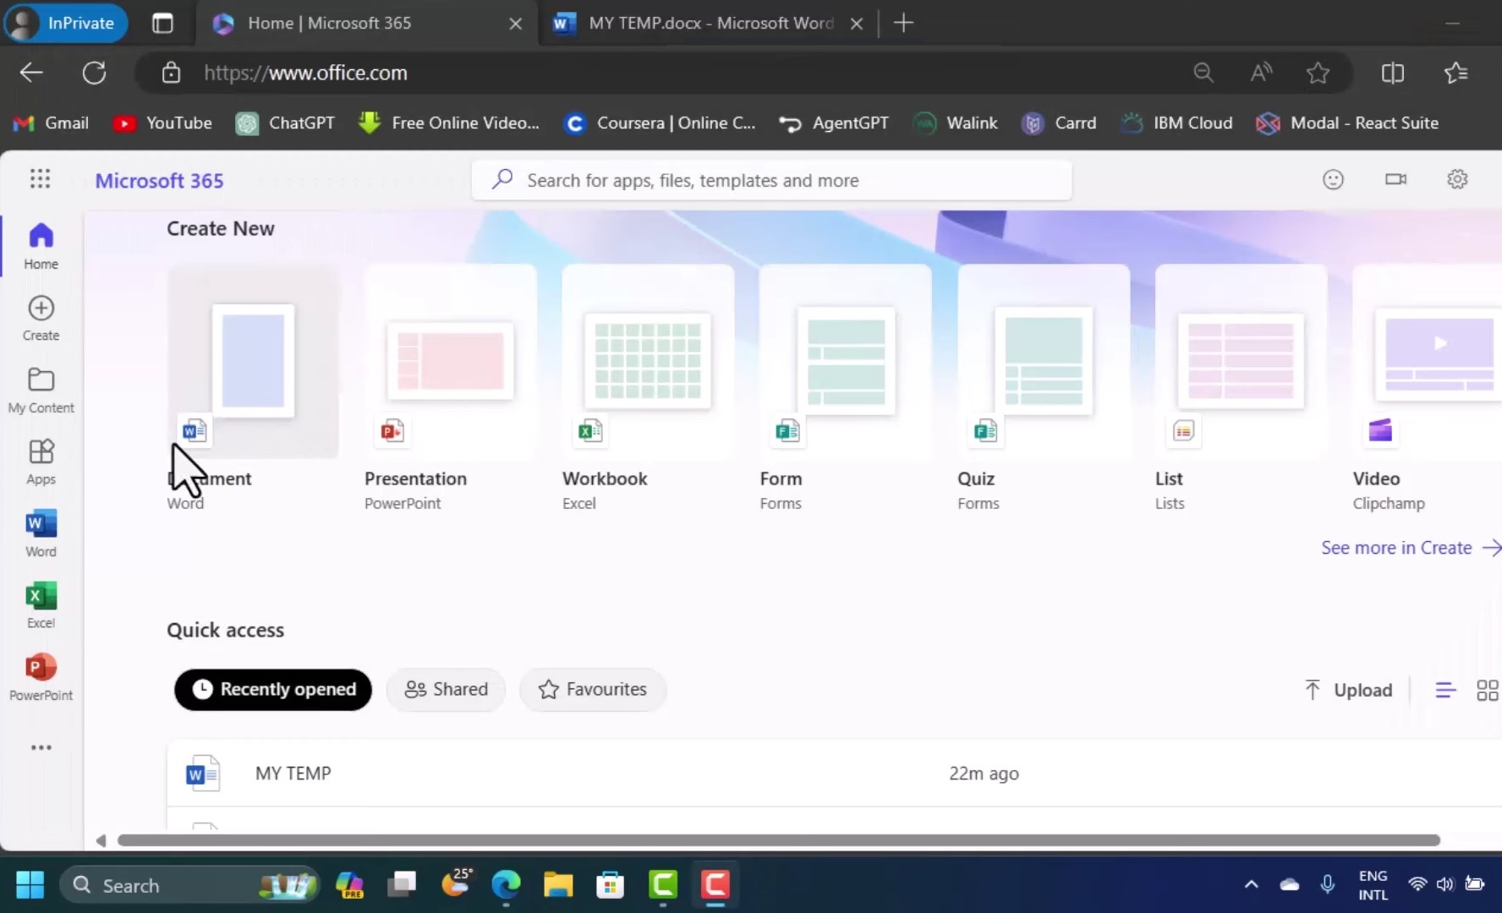Click the address bar URL

pos(305,73)
